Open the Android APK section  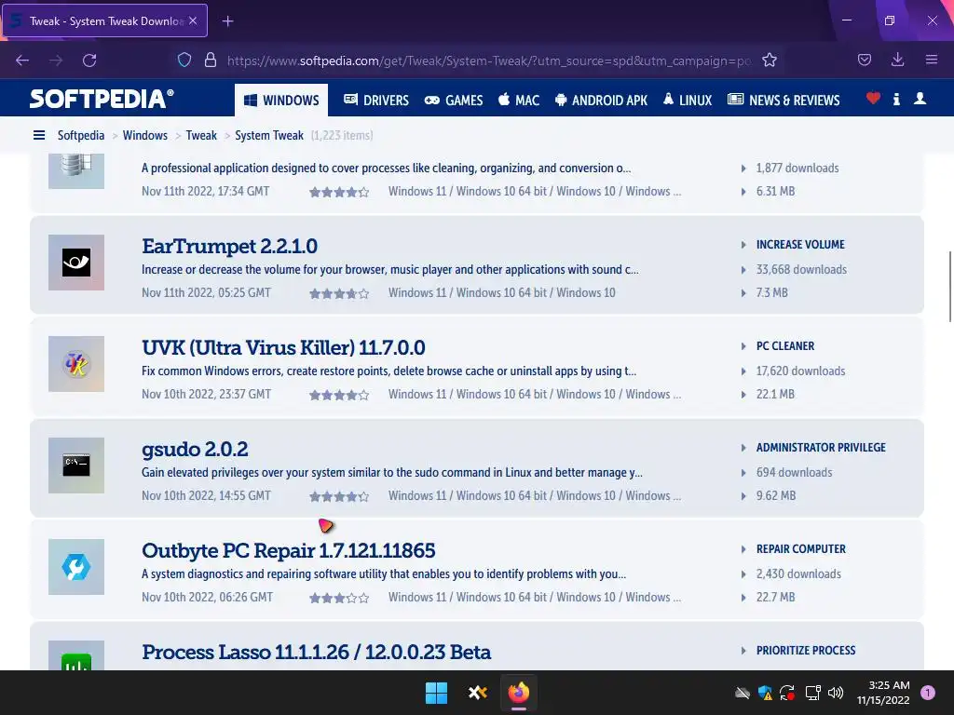point(601,101)
